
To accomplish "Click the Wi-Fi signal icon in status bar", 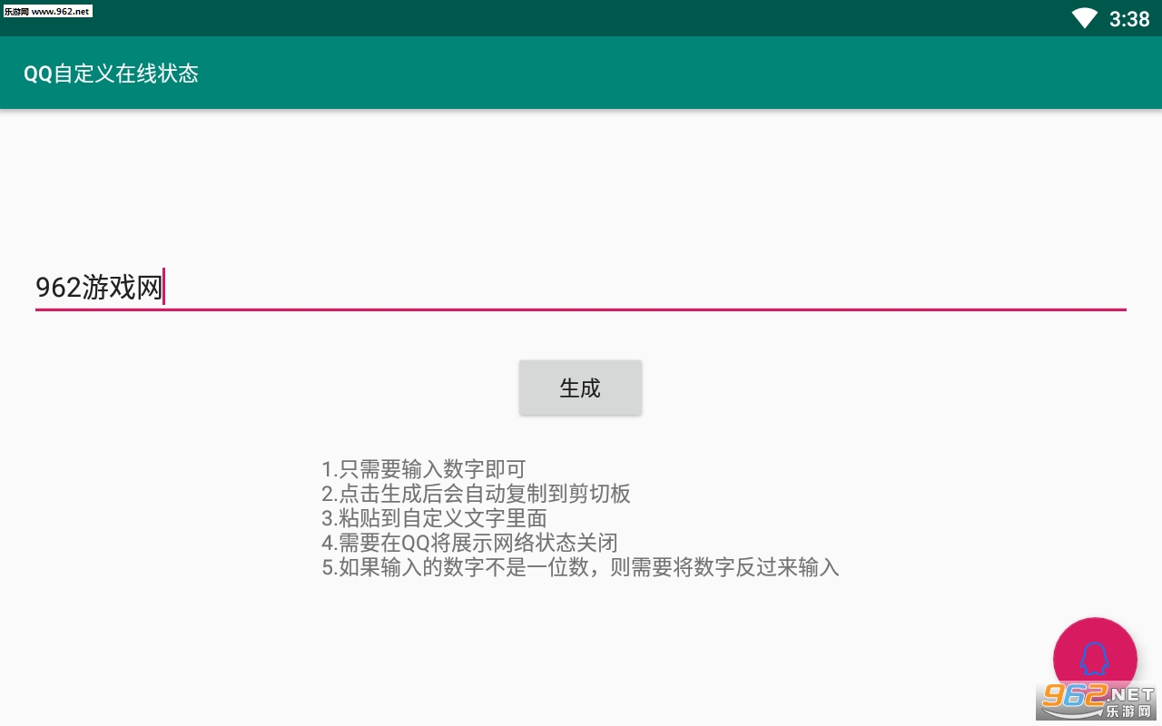I will tap(1084, 18).
